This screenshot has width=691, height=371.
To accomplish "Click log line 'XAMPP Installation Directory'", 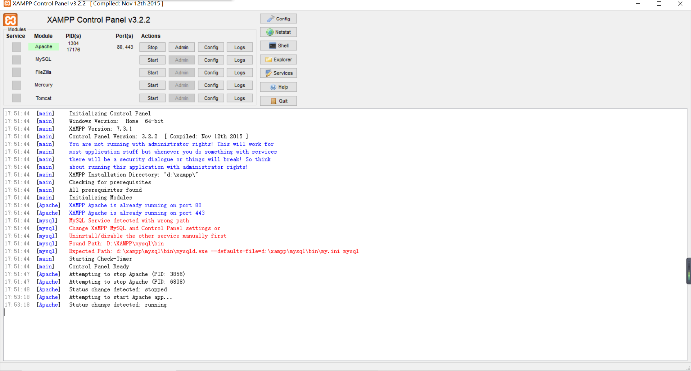I will point(133,175).
